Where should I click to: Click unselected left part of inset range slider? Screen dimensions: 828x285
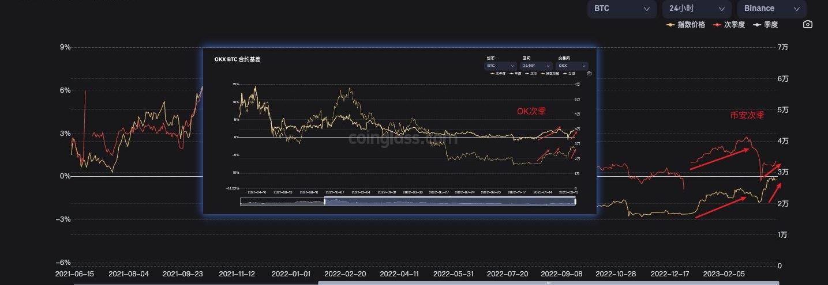282,202
